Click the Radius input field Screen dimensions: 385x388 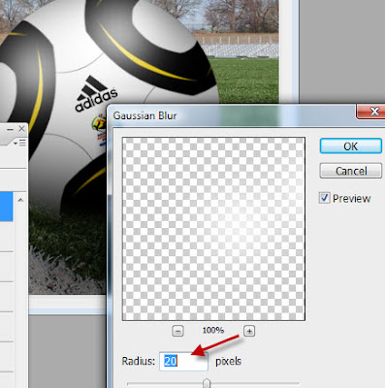pyautogui.click(x=183, y=361)
